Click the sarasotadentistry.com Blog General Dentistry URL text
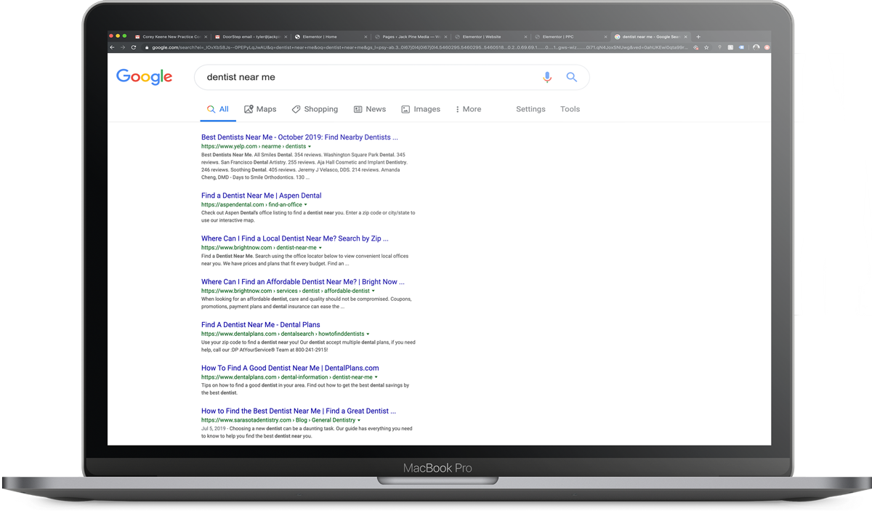 point(278,420)
